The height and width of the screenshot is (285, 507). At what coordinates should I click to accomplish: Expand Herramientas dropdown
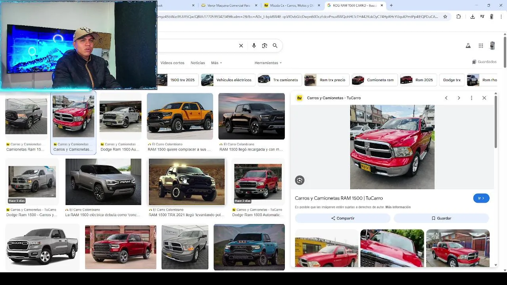(268, 63)
